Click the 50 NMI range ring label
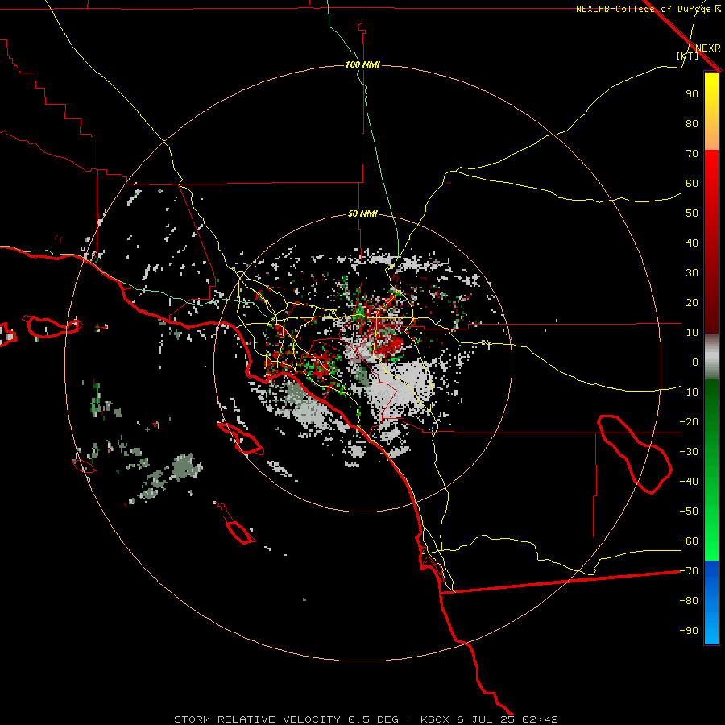Viewport: 725px width, 725px height. [x=362, y=213]
